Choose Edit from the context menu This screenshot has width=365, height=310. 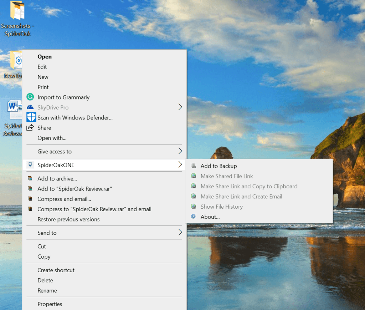tap(104, 67)
